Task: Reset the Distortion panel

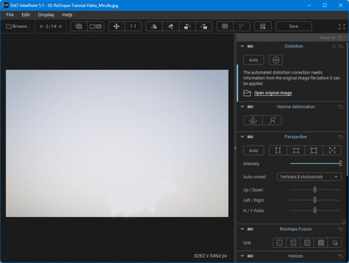Action: pyautogui.click(x=341, y=46)
